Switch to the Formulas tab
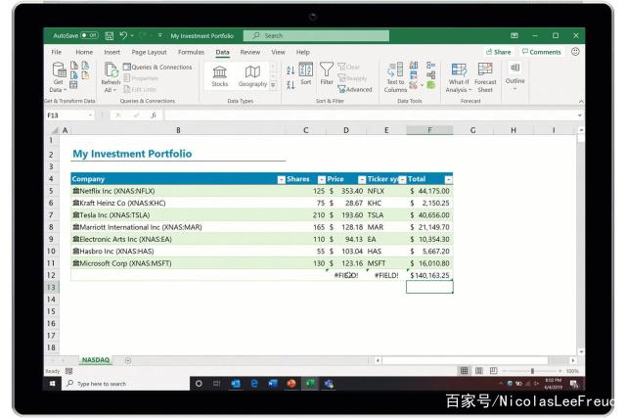This screenshot has height=418, width=626. [191, 52]
